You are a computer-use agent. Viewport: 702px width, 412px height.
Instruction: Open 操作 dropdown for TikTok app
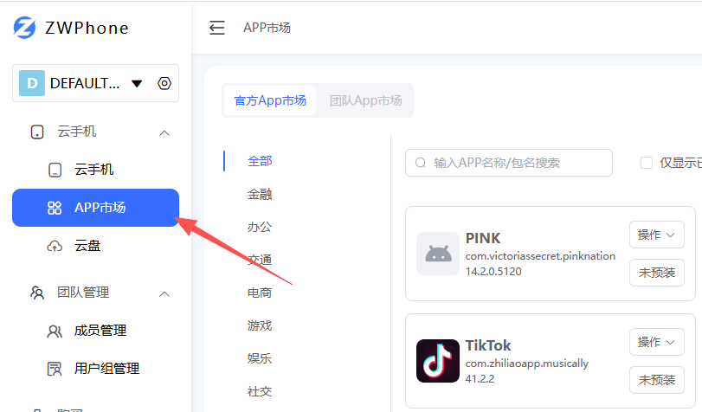[656, 342]
